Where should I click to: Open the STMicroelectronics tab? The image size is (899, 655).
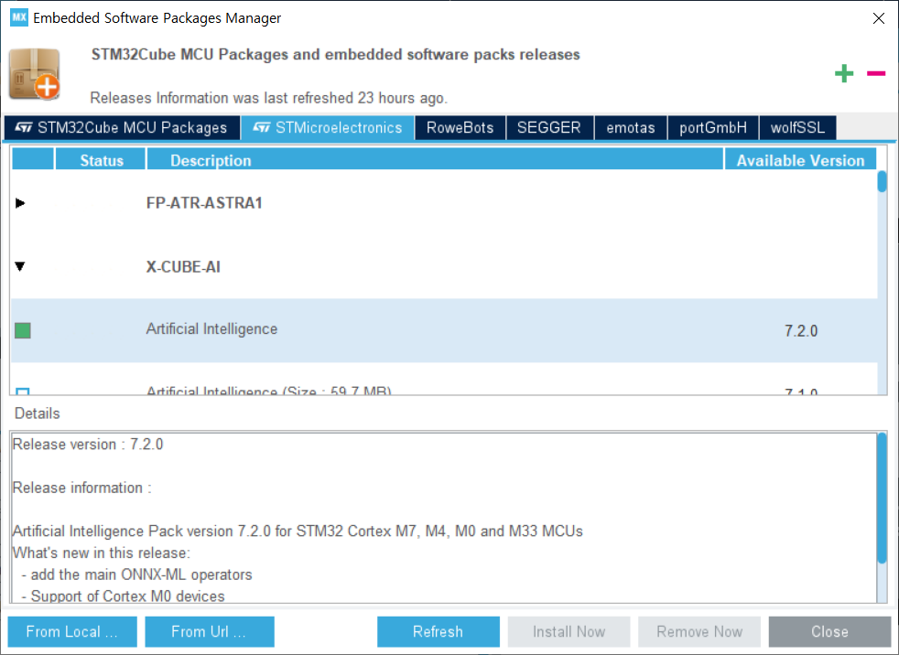click(x=328, y=127)
